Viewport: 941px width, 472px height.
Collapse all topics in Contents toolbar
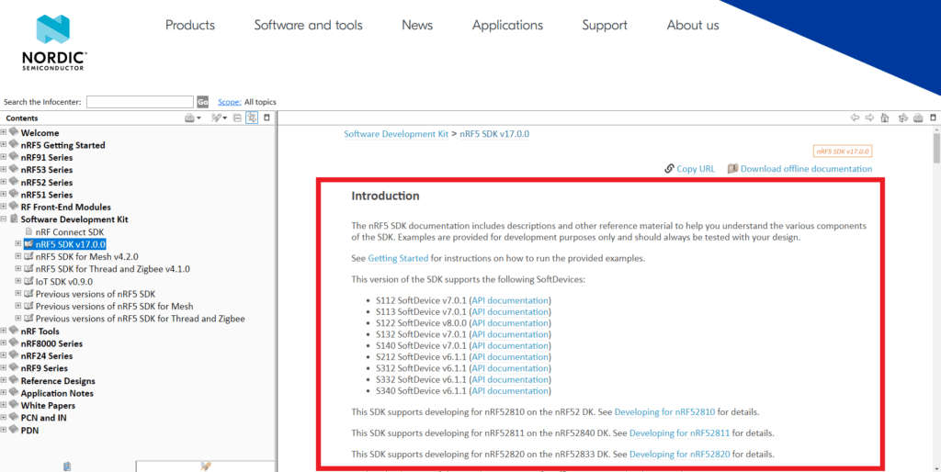237,118
